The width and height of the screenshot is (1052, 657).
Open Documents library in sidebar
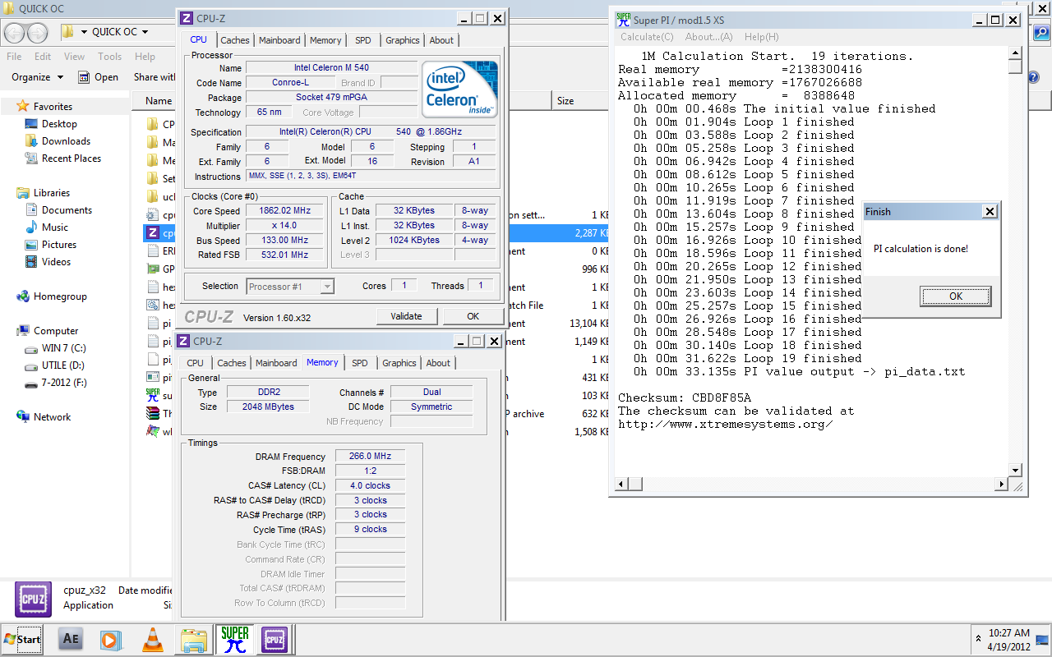tap(67, 210)
